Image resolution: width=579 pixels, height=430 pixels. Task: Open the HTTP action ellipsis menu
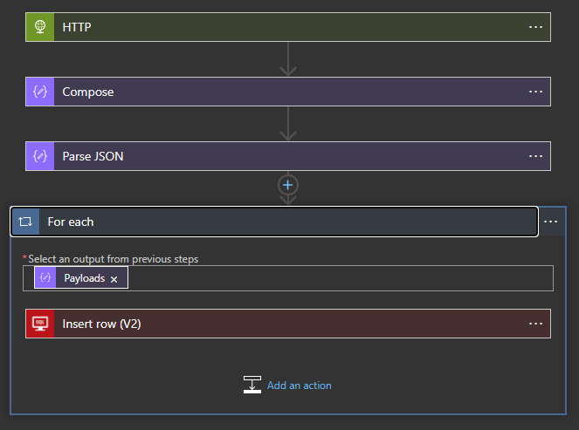535,27
